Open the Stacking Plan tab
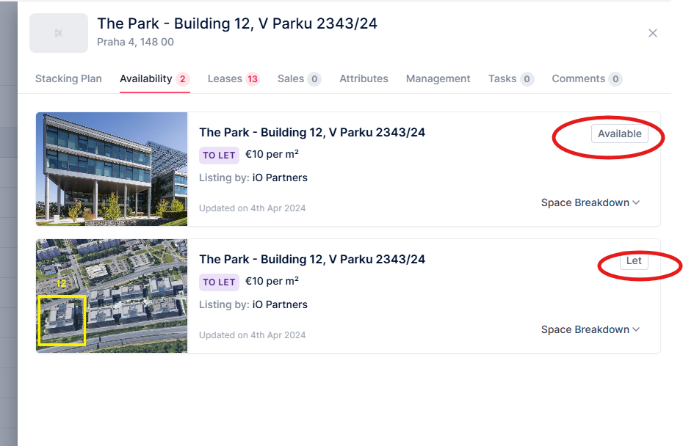Viewport: 683px width, 446px height. click(68, 78)
